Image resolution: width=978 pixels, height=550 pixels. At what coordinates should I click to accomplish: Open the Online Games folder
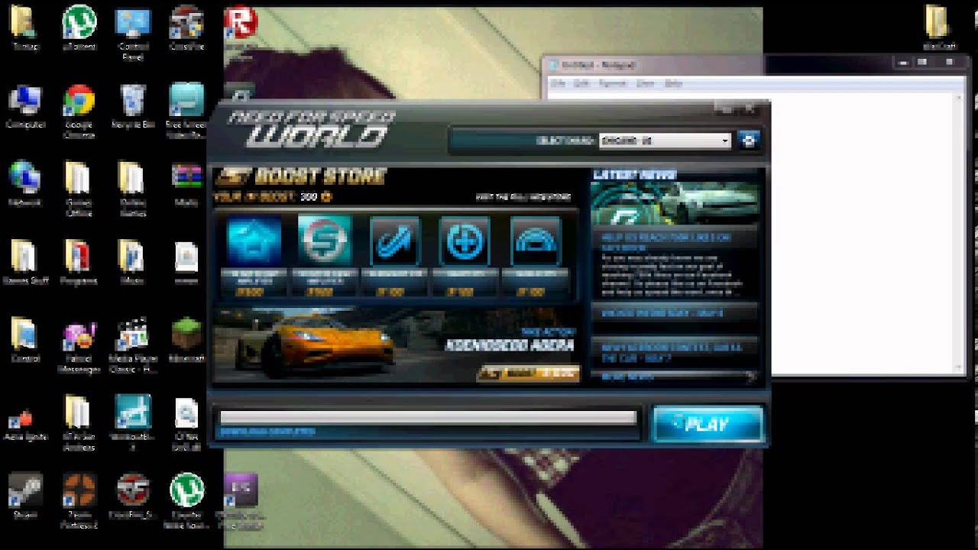pos(133,189)
